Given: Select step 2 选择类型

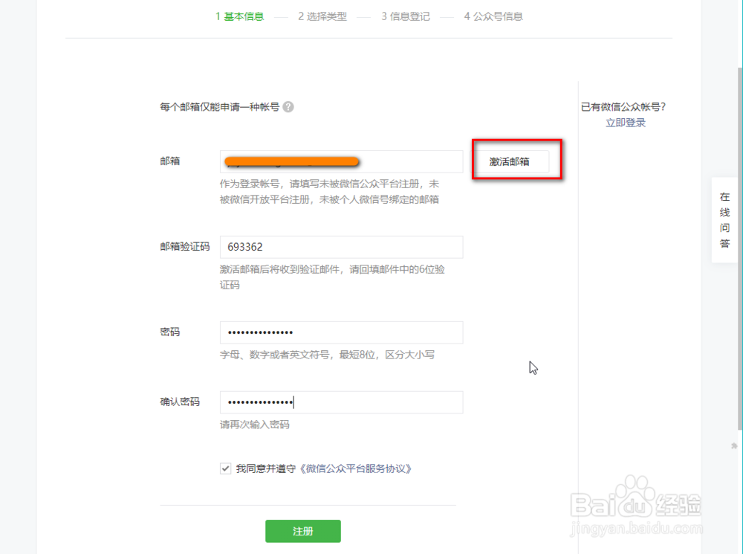Looking at the screenshot, I should tap(322, 16).
